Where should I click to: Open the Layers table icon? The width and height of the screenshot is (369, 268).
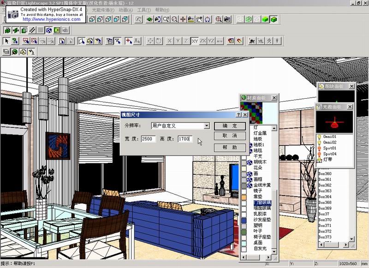(6, 52)
